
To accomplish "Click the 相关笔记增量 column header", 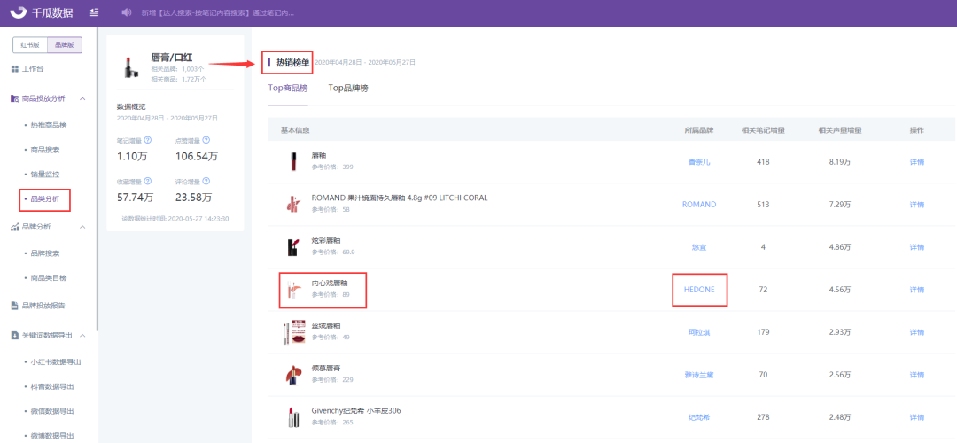I will pyautogui.click(x=763, y=130).
